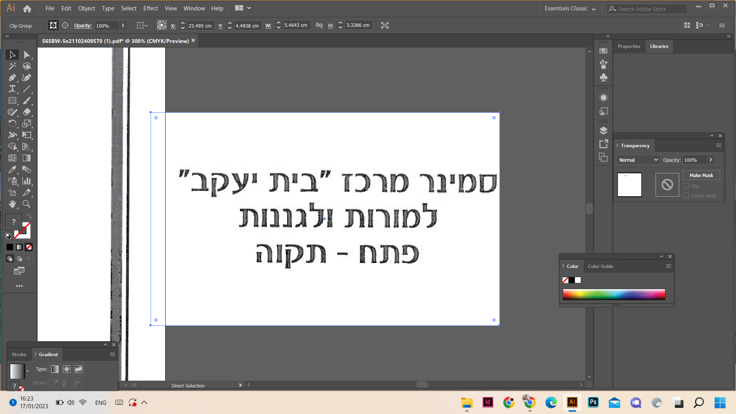736x414 pixels.
Task: Select the Type tool
Action: point(12,89)
